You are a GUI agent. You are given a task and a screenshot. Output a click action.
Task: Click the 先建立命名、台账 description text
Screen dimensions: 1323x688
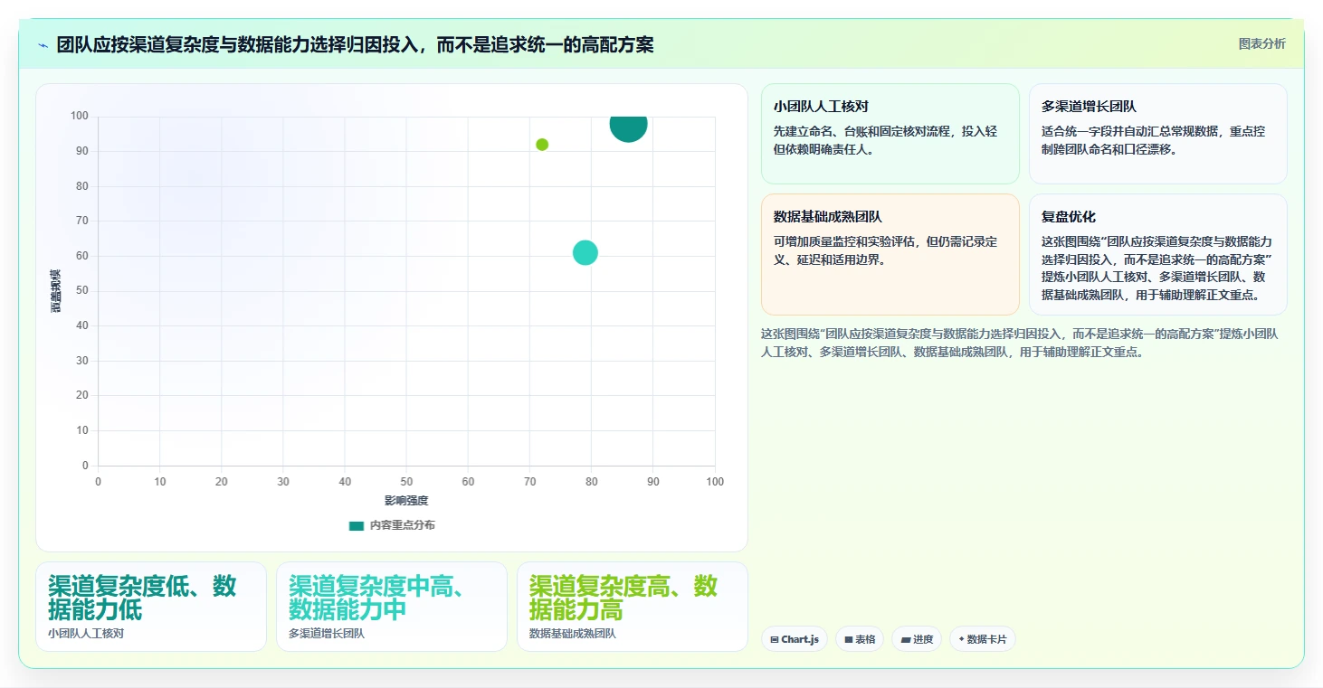[885, 140]
